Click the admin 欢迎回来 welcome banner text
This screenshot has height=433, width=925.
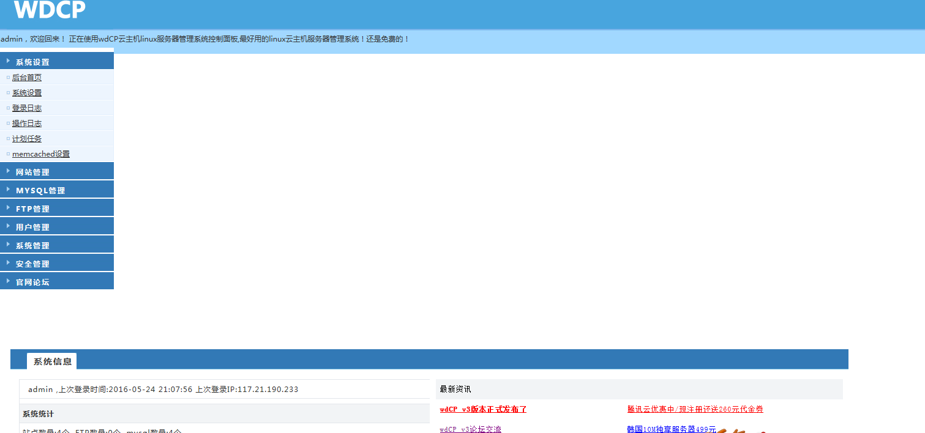(x=205, y=39)
